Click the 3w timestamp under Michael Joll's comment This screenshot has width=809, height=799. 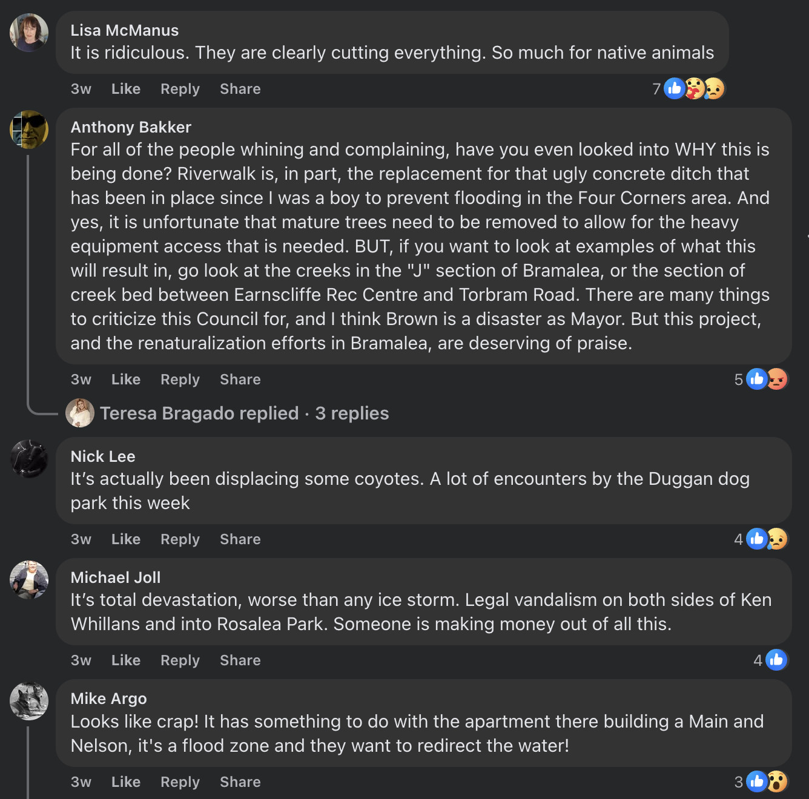point(81,660)
